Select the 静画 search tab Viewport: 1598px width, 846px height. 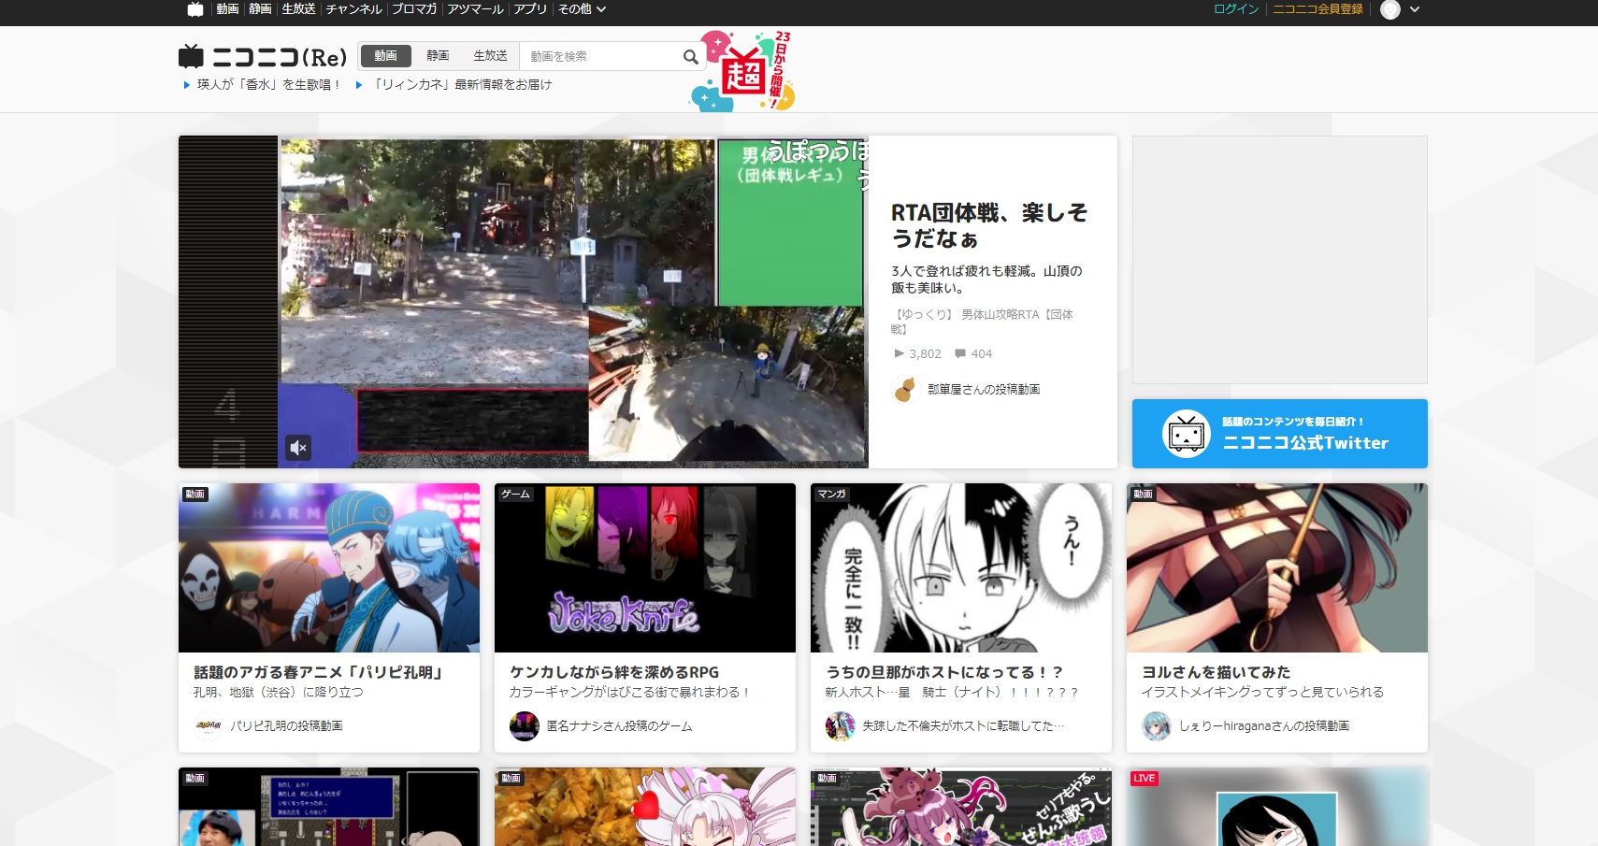click(438, 56)
